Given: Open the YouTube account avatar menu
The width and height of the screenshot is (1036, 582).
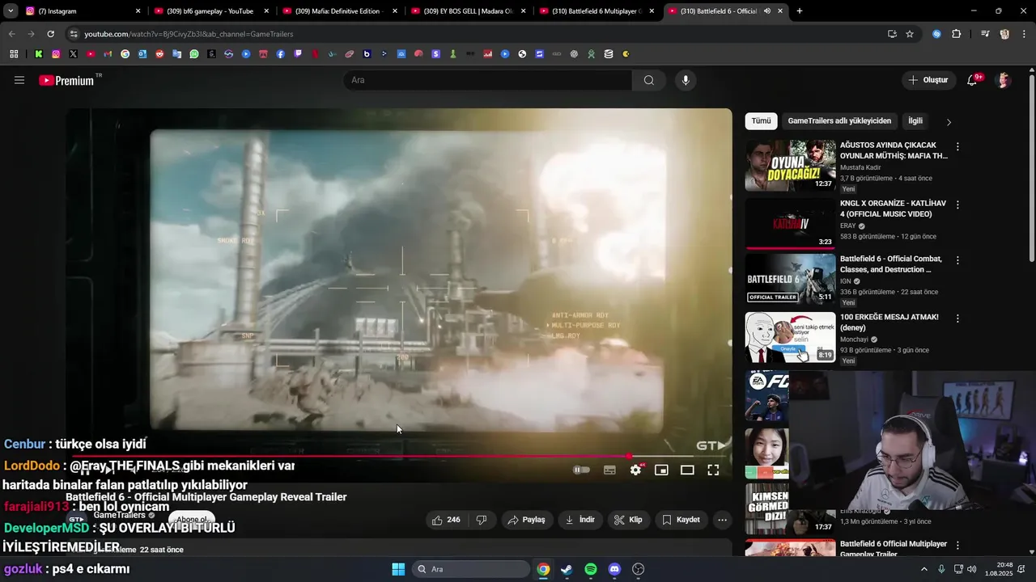Looking at the screenshot, I should pos(1004,80).
